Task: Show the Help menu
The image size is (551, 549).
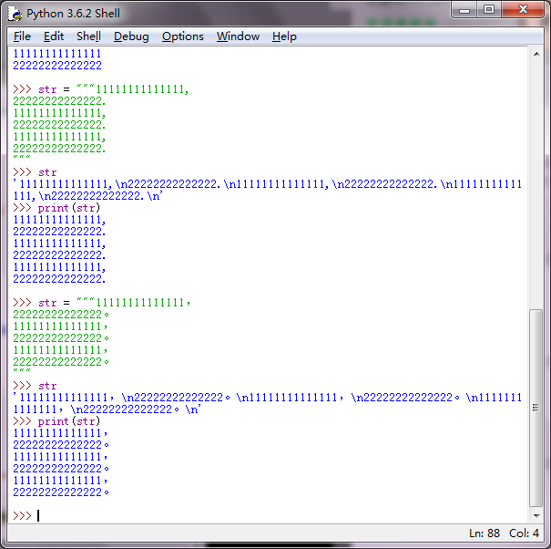Action: coord(284,36)
